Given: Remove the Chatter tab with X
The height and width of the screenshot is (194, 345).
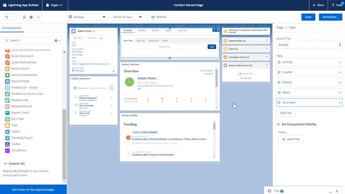Looking at the screenshot, I should tap(340, 72).
